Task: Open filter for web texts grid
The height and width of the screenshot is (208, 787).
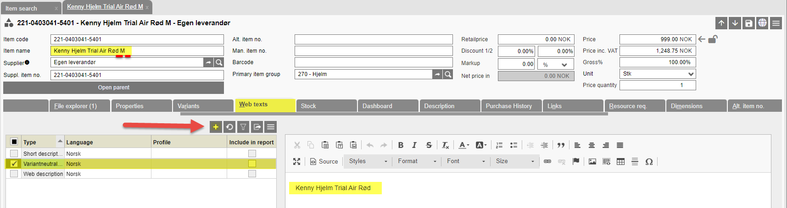Action: coord(243,127)
